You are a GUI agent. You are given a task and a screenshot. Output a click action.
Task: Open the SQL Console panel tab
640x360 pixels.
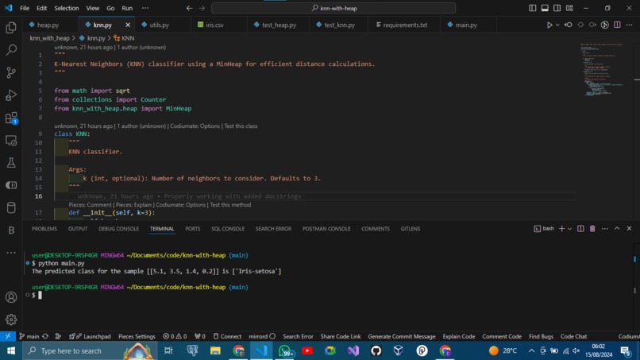[x=228, y=229]
